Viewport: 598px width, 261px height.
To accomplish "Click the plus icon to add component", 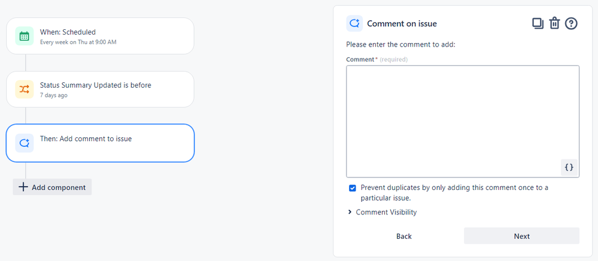I will (x=23, y=187).
